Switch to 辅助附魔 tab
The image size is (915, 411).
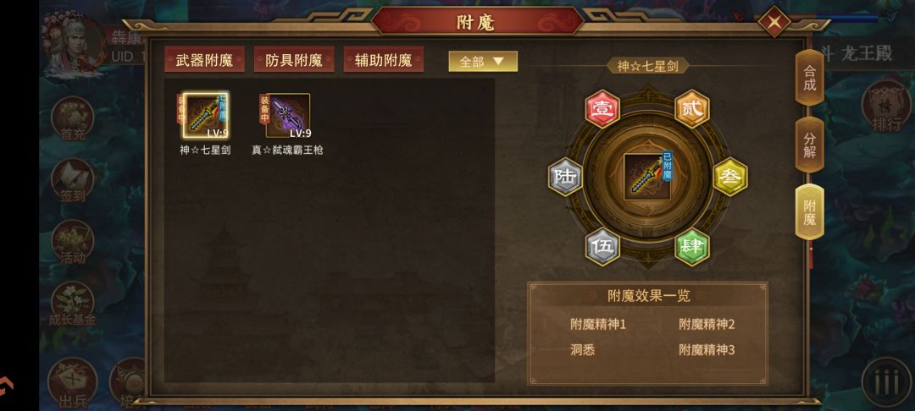[x=384, y=60]
